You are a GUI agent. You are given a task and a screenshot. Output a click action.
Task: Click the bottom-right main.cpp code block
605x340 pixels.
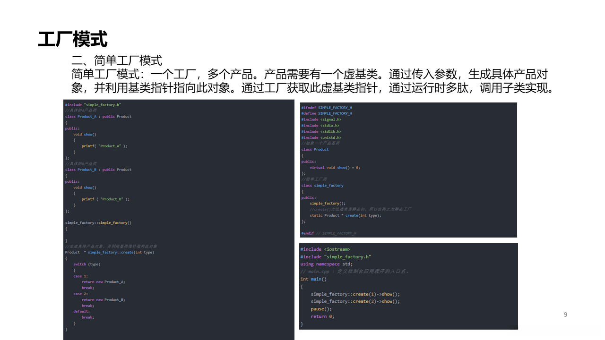[408, 286]
